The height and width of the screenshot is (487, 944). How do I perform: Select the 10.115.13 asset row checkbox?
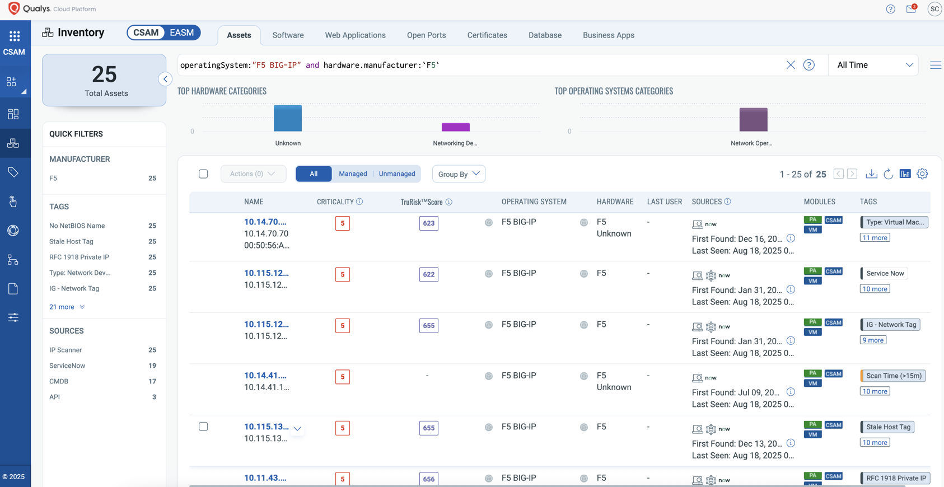point(203,427)
